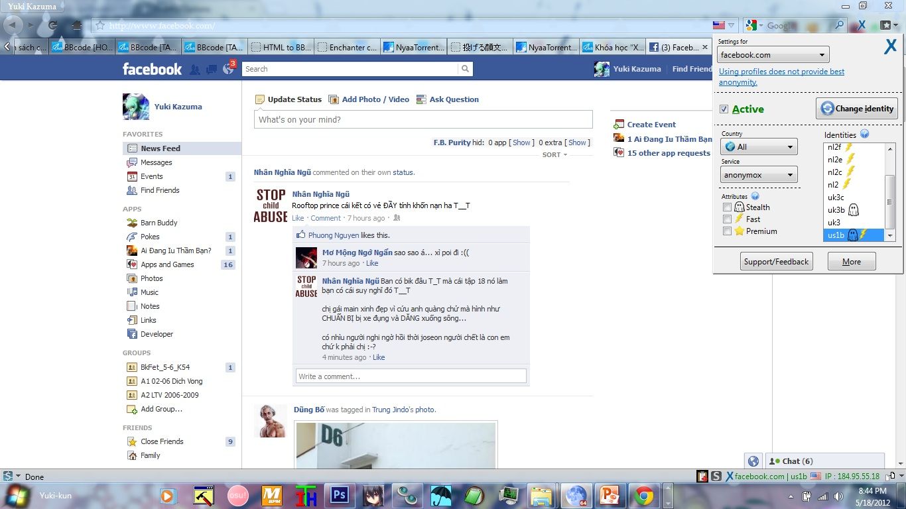Click the browser back arrow
906x509 pixels.
tap(12, 25)
